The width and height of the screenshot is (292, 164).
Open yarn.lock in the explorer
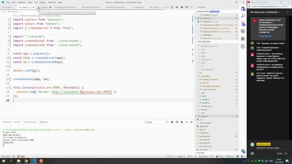tap(217, 150)
